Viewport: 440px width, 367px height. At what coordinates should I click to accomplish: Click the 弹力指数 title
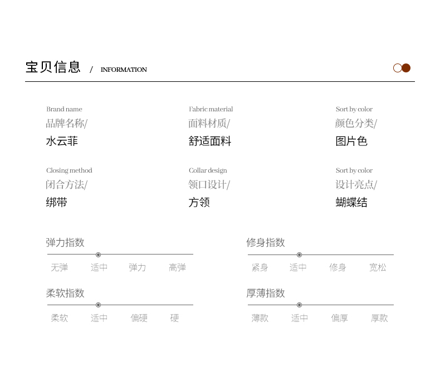point(65,242)
